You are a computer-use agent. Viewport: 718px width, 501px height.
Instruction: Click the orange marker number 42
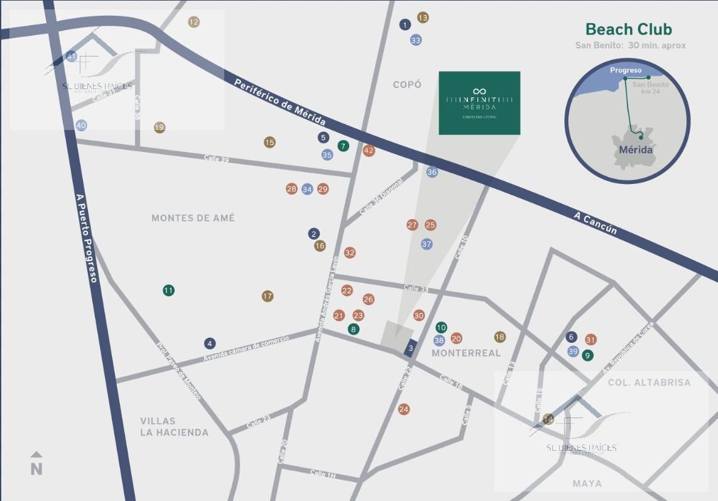pyautogui.click(x=369, y=151)
